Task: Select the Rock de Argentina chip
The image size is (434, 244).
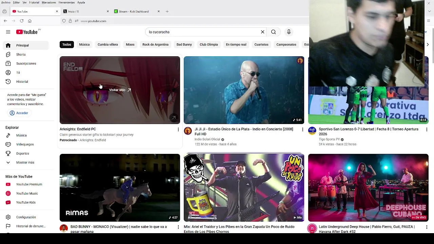Action: click(x=155, y=45)
